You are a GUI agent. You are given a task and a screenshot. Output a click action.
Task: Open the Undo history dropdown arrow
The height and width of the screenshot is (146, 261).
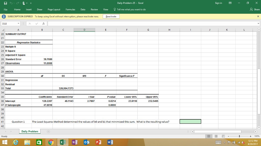click(x=14, y=3)
